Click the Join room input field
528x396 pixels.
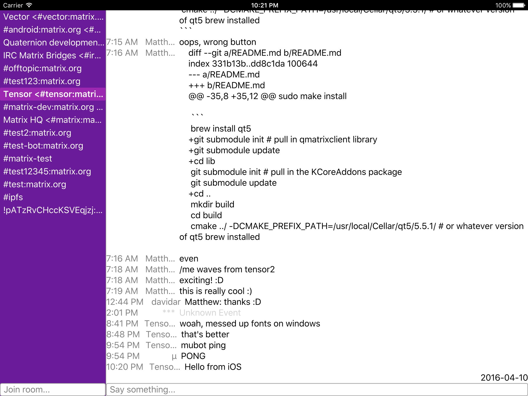point(53,389)
